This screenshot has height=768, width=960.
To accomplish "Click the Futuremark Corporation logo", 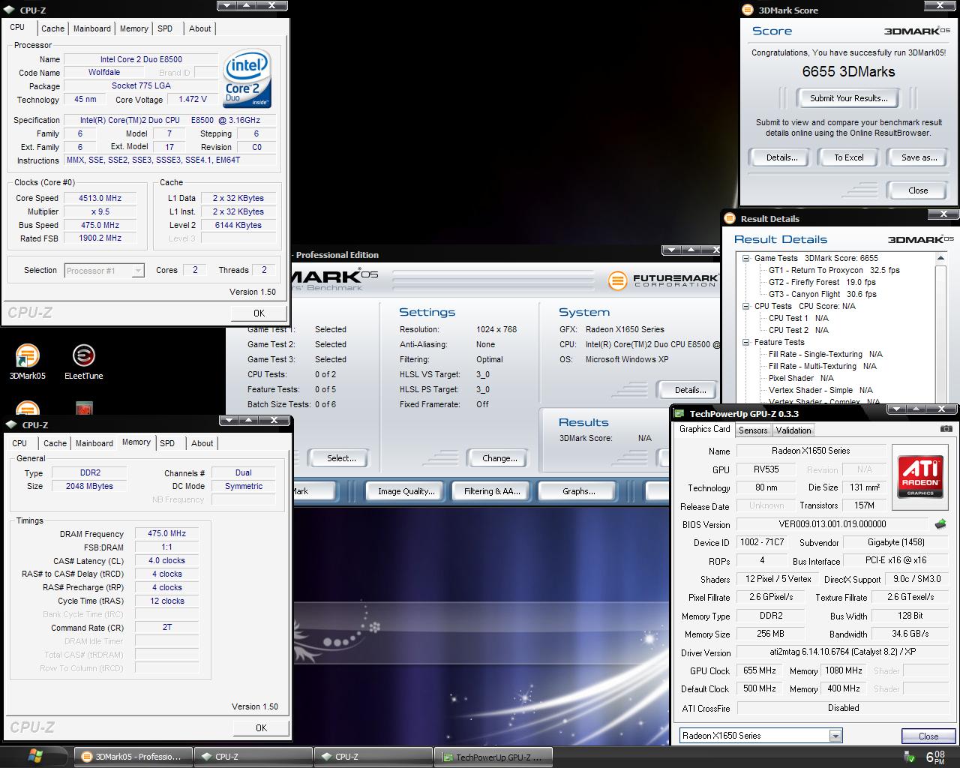I will 663,281.
